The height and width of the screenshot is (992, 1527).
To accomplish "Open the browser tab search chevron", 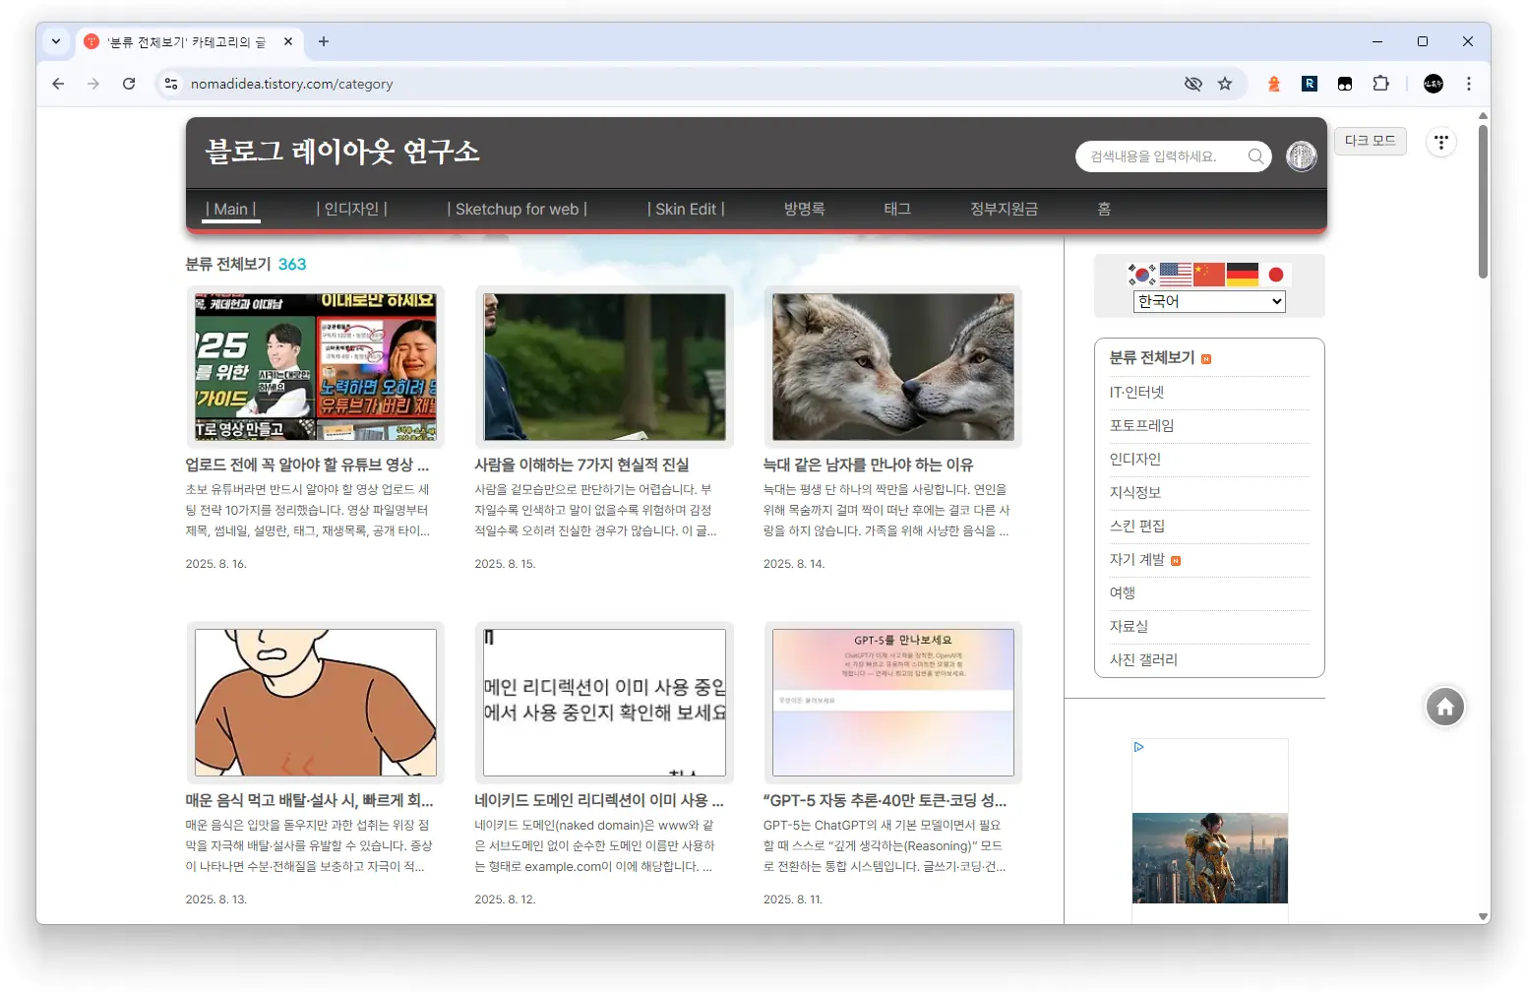I will (x=56, y=41).
